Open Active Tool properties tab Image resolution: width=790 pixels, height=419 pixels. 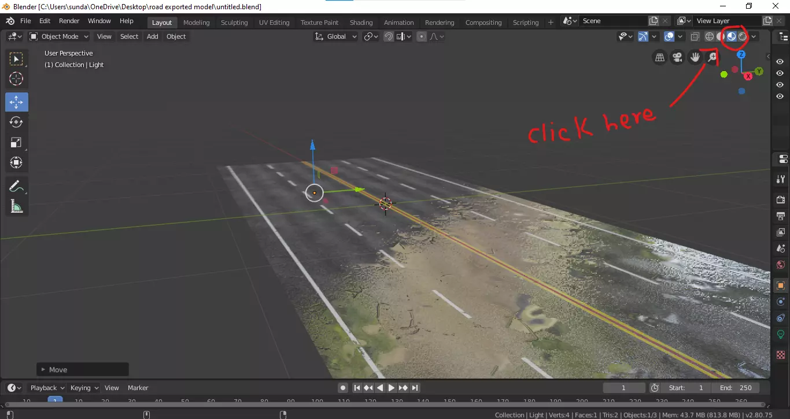click(x=781, y=179)
